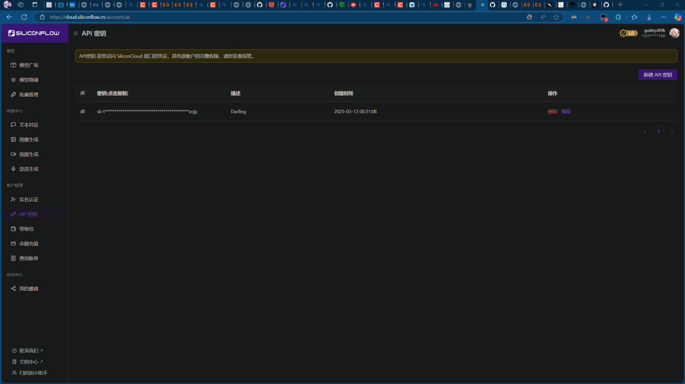Copy the masked sk- key ending in zcjg

[147, 111]
